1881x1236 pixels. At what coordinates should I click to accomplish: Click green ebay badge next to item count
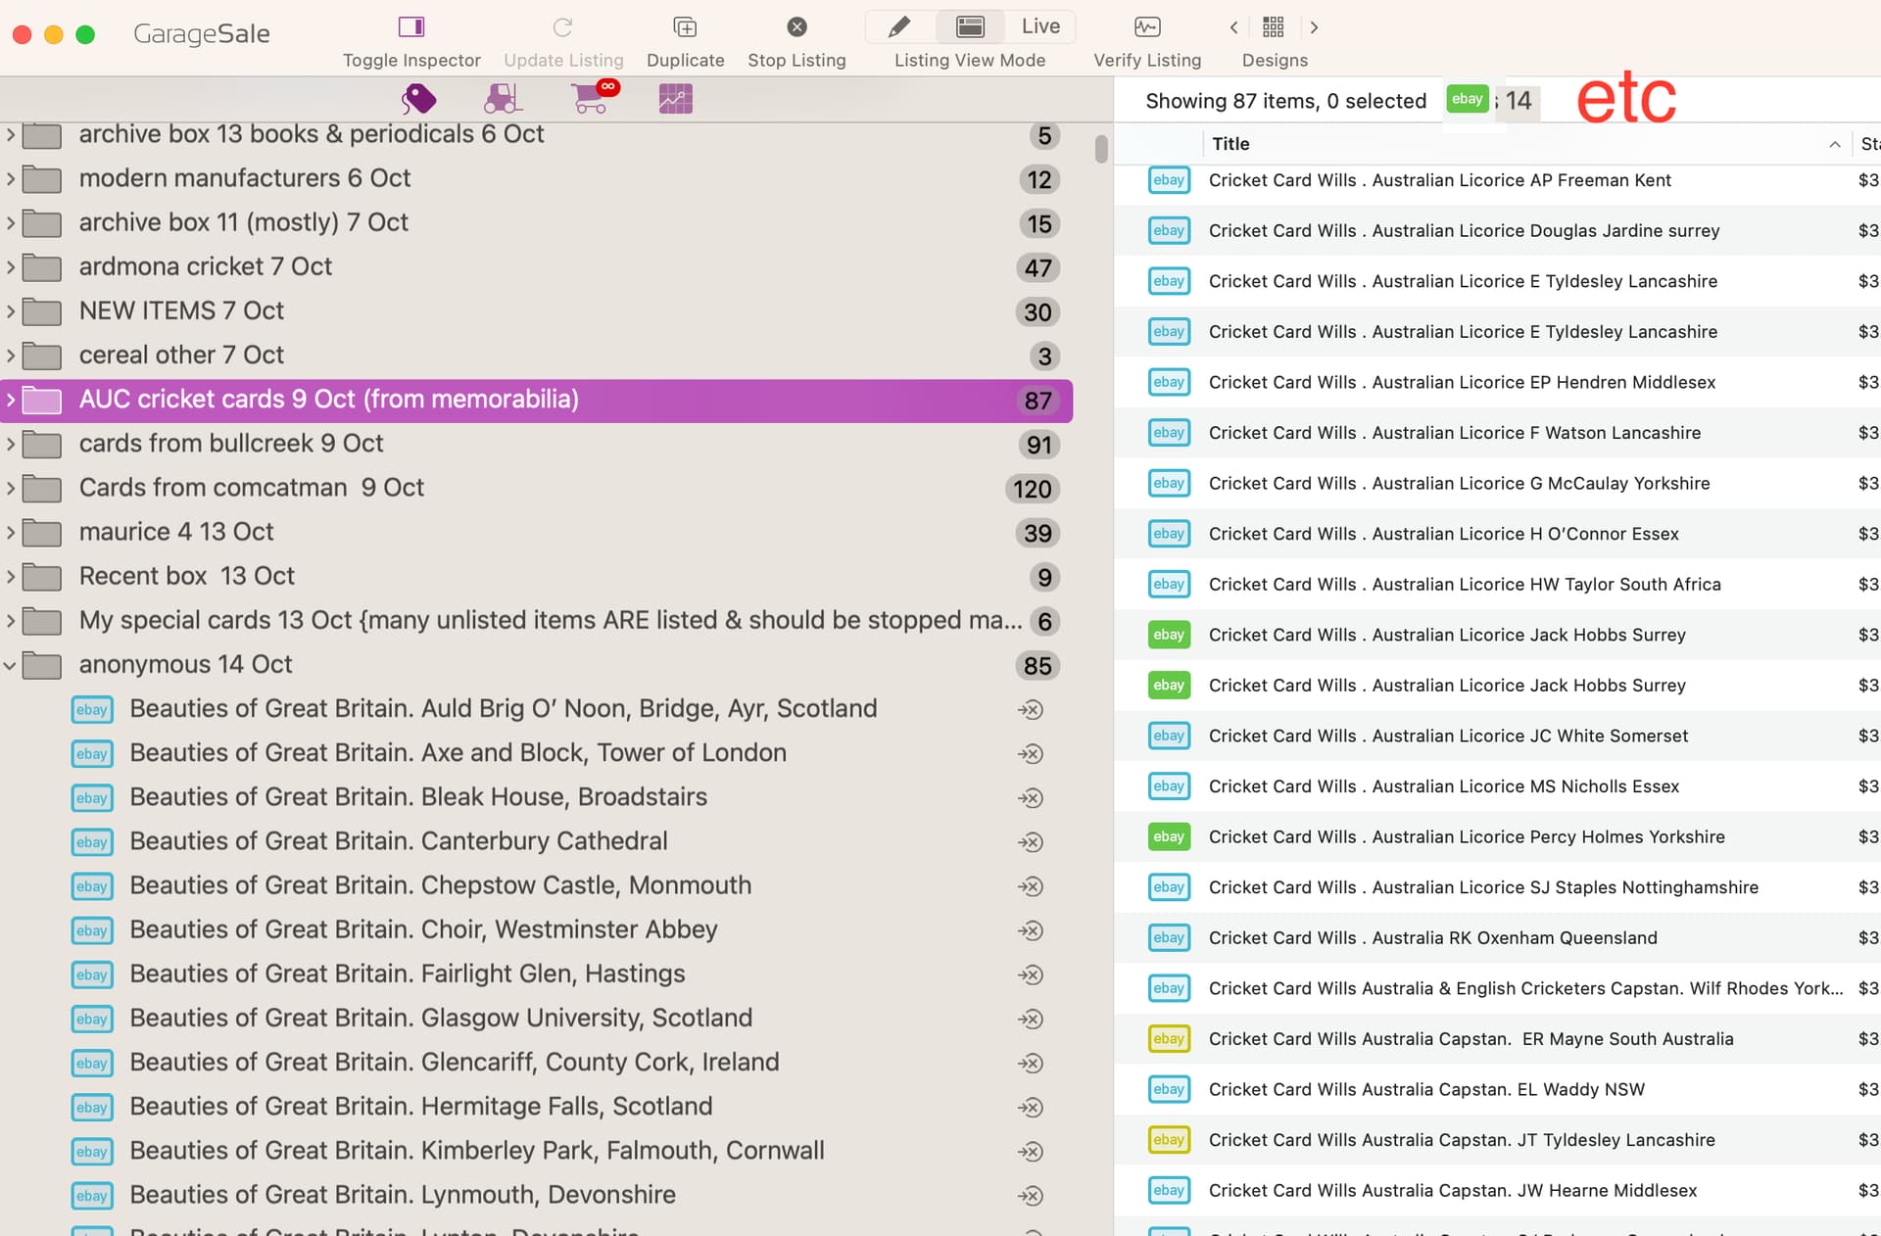point(1467,99)
